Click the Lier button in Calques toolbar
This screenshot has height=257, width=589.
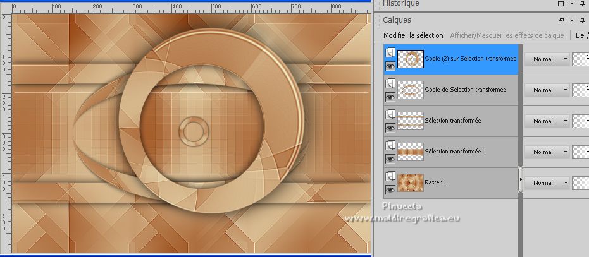(582, 35)
